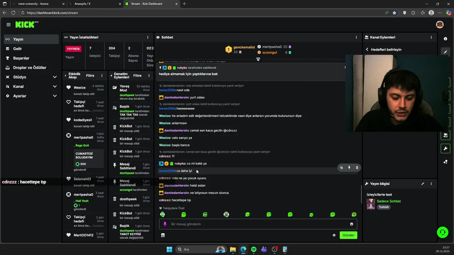Image resolution: width=454 pixels, height=255 pixels.
Task: Switch to rome university browser tab
Action: pos(38,4)
